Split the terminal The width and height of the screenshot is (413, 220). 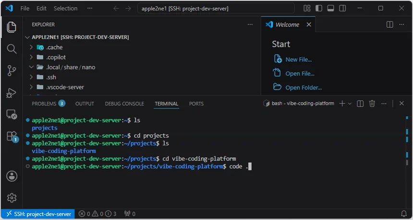coord(360,104)
